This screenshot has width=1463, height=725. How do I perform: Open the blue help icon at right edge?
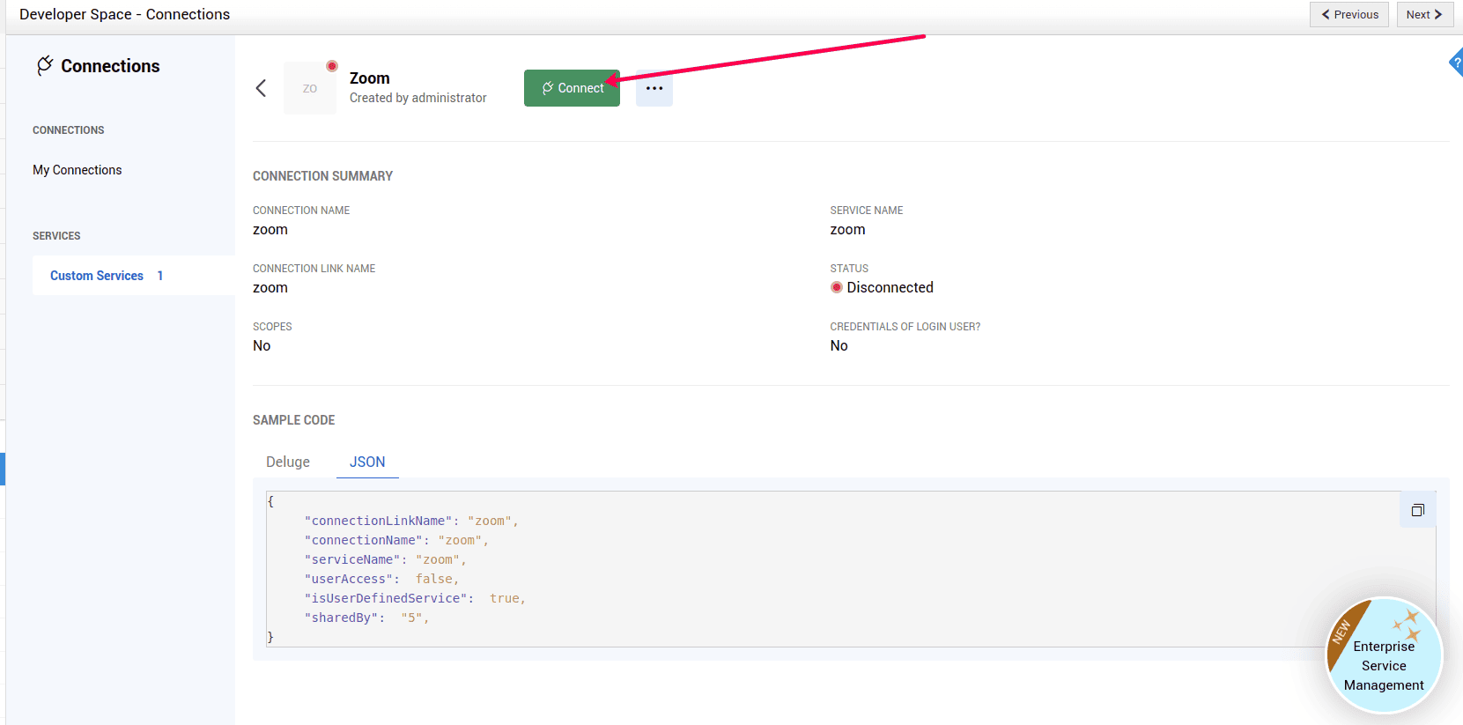(1456, 63)
